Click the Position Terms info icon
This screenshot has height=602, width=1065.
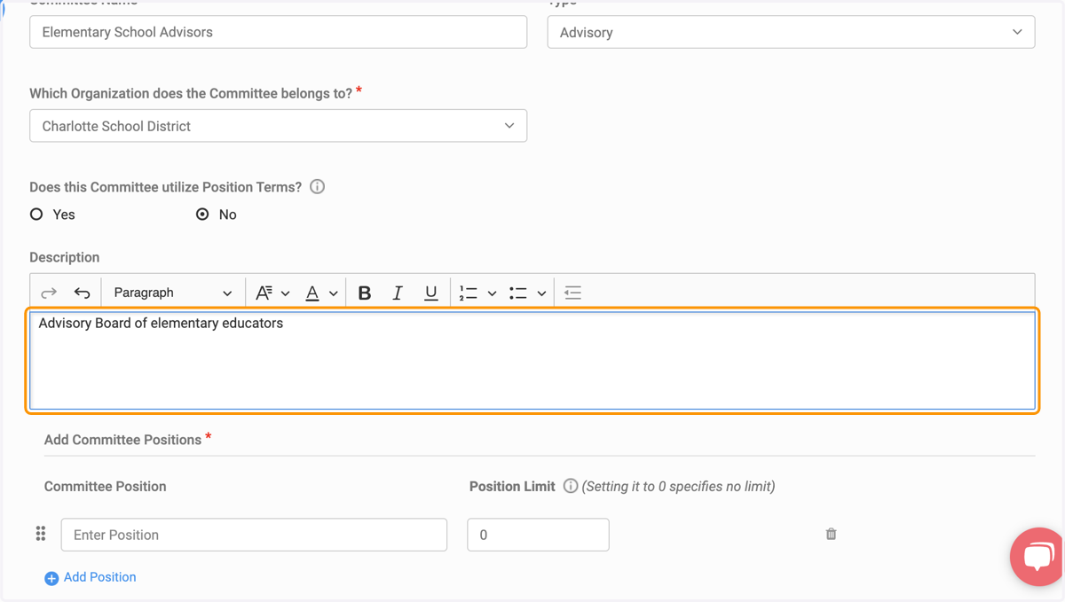click(x=317, y=187)
